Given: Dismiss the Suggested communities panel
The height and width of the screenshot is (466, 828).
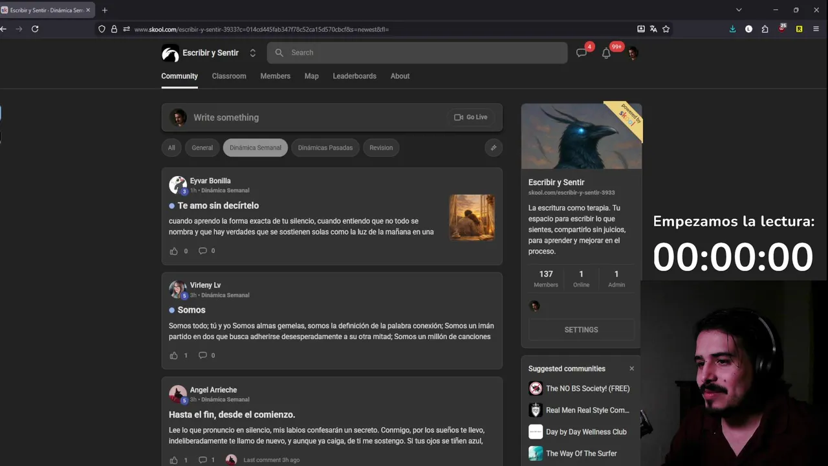Looking at the screenshot, I should [632, 368].
